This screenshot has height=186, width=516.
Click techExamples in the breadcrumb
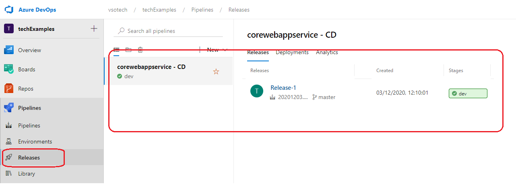pyautogui.click(x=159, y=10)
